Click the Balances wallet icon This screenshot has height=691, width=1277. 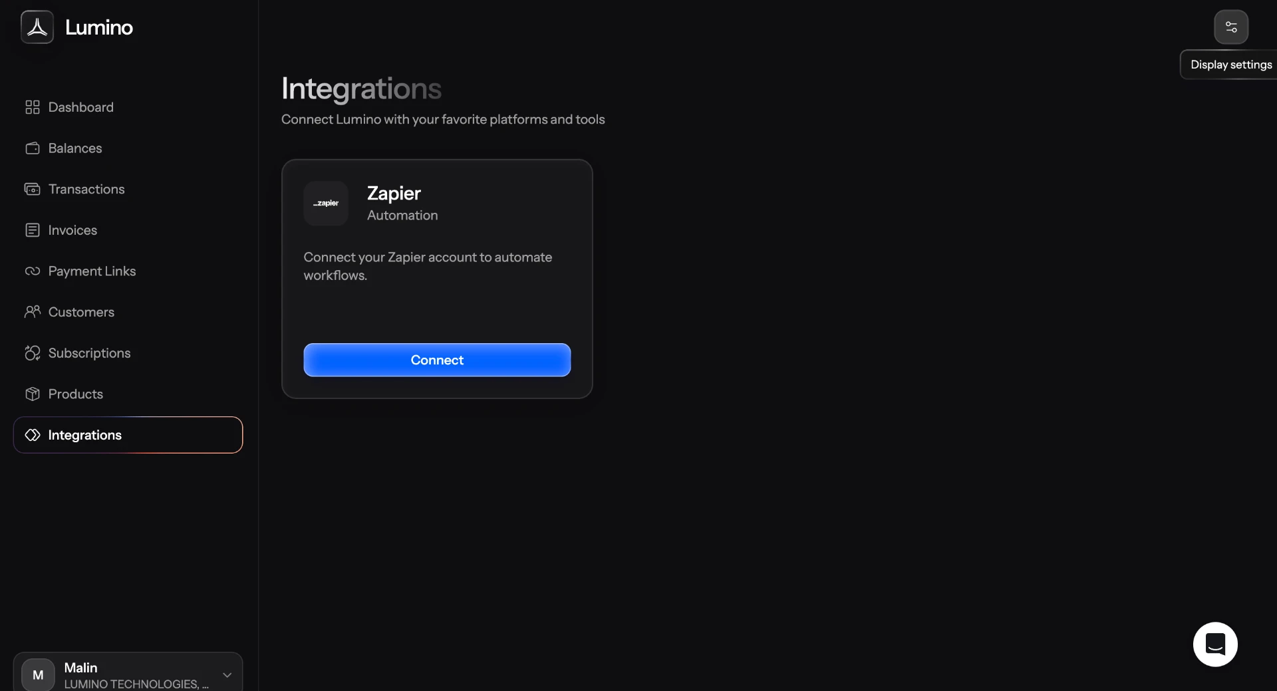tap(33, 148)
